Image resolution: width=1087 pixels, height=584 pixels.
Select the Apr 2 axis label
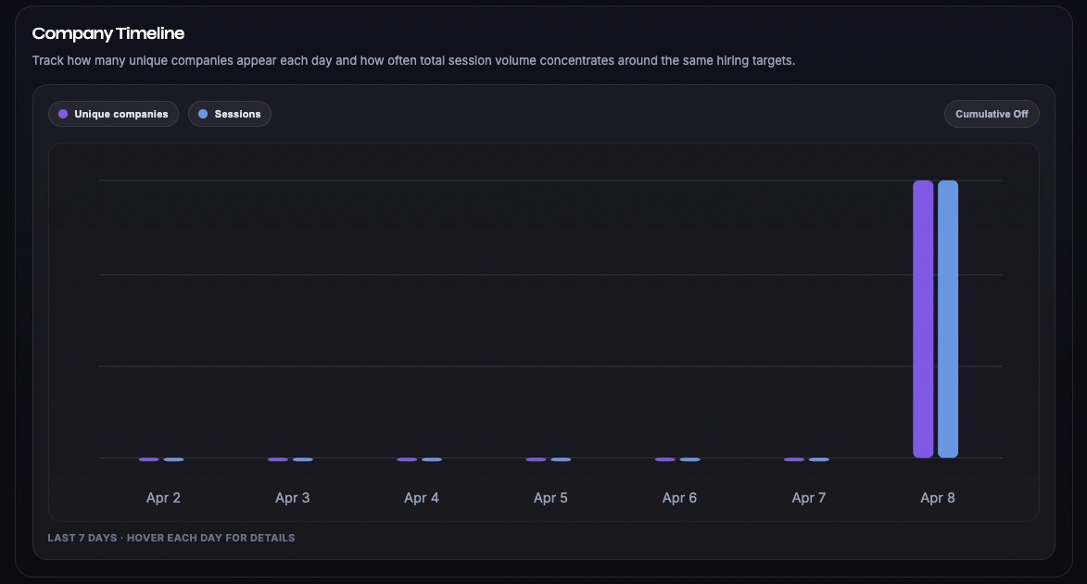[163, 497]
